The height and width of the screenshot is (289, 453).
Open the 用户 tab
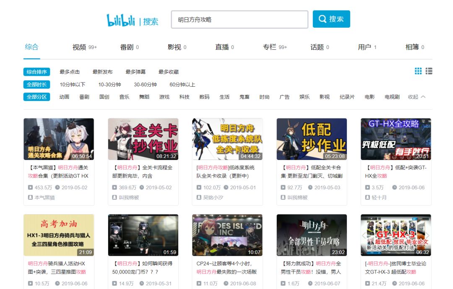[367, 47]
